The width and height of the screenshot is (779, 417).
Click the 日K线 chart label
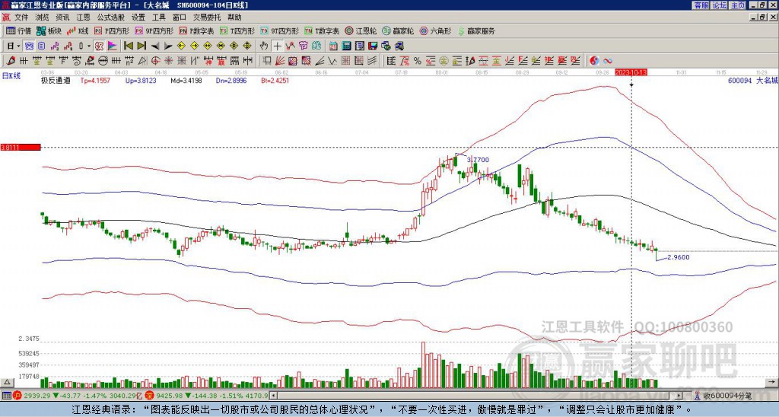coord(11,76)
